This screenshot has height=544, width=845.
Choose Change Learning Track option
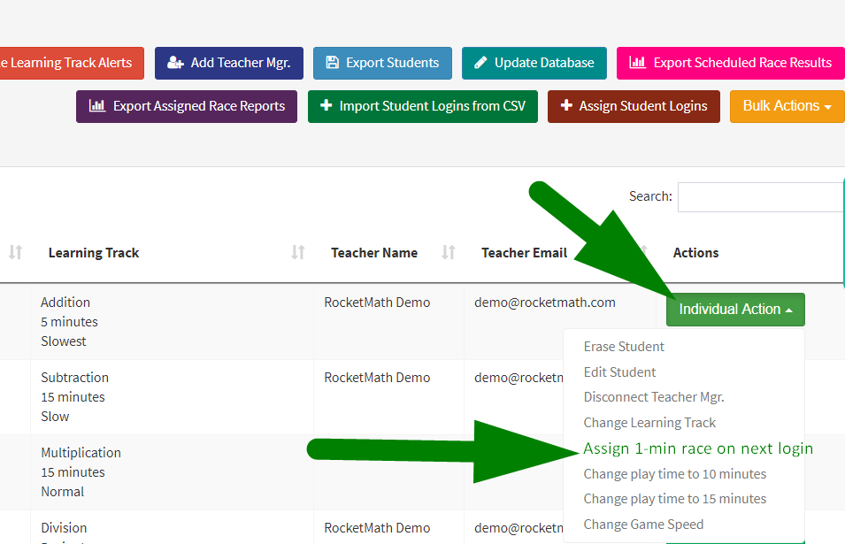[649, 423]
